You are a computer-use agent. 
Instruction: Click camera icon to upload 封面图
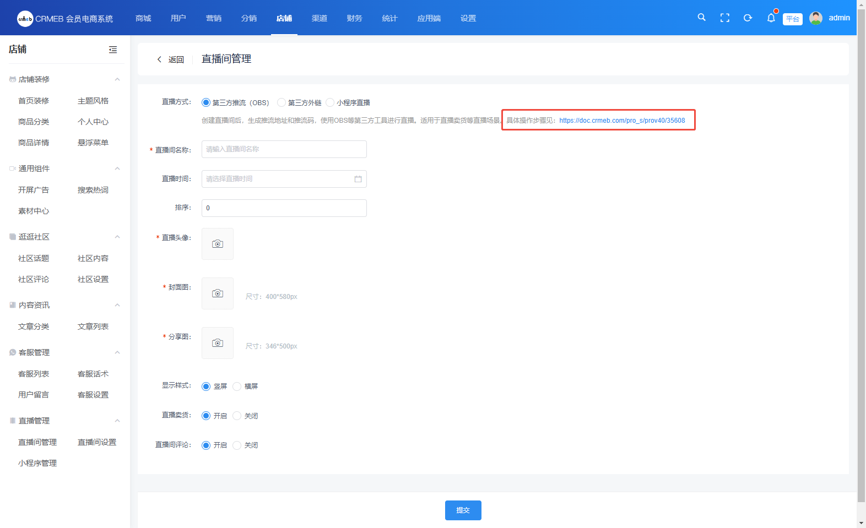pyautogui.click(x=218, y=293)
